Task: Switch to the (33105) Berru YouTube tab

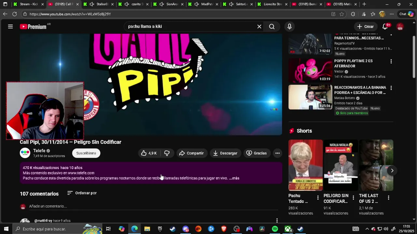Action: click(x=307, y=4)
